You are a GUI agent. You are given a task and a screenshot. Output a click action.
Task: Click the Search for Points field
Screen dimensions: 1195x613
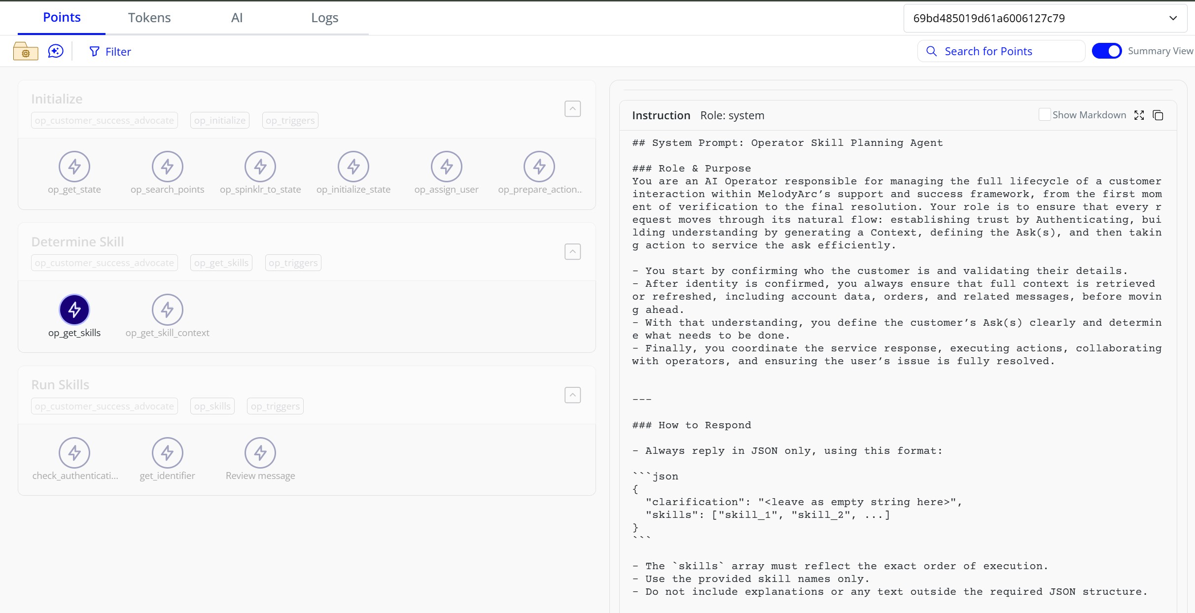(1001, 51)
